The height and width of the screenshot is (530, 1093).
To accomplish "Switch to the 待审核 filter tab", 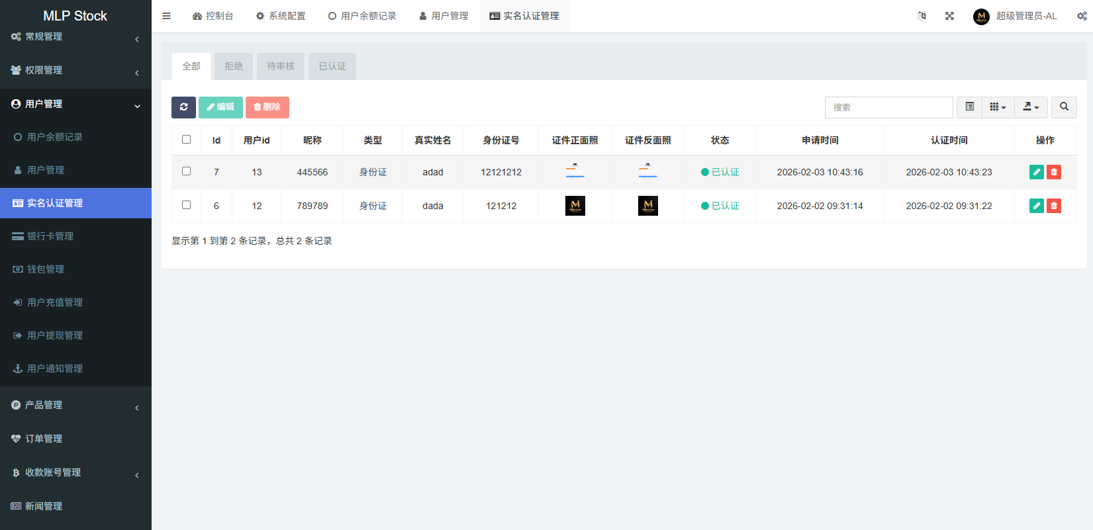I will pos(281,66).
